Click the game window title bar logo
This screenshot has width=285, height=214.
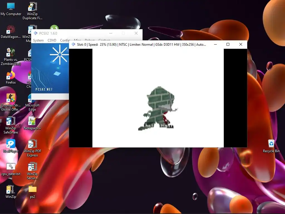pyautogui.click(x=73, y=44)
